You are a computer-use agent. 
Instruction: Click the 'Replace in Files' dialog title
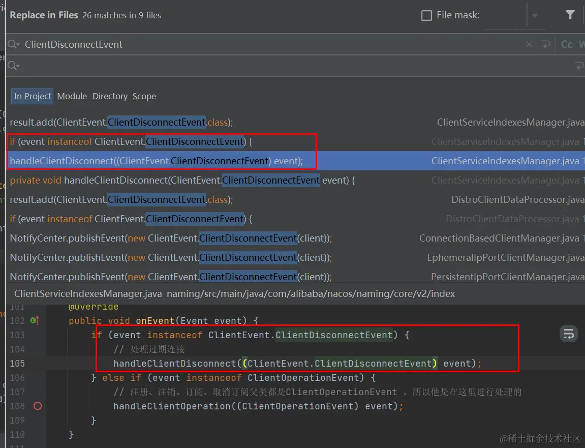44,15
